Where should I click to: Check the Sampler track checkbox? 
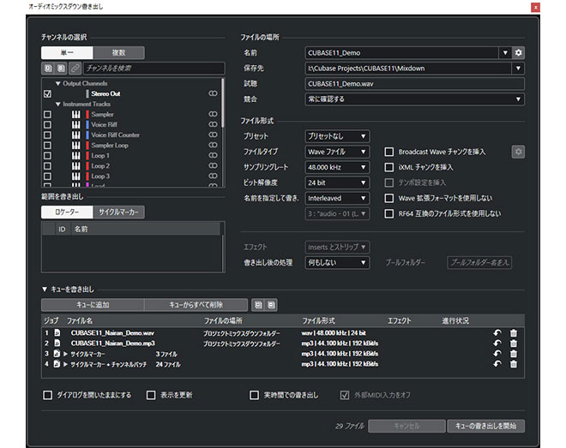tap(47, 114)
